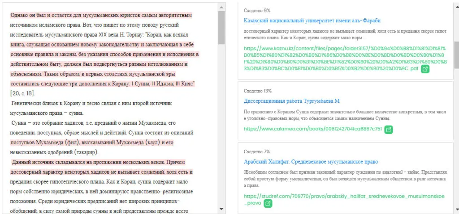459x214 pixels.
Task: Grab the document text panel scrollbar thumb
Action: (x=221, y=27)
